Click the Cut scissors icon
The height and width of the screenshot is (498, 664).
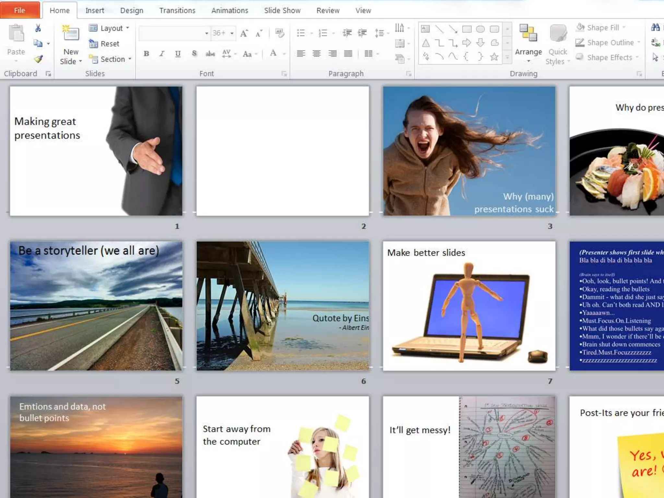(x=38, y=28)
